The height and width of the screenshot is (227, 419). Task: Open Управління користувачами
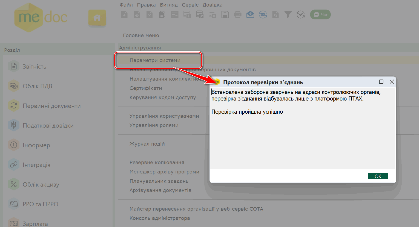[x=164, y=116]
